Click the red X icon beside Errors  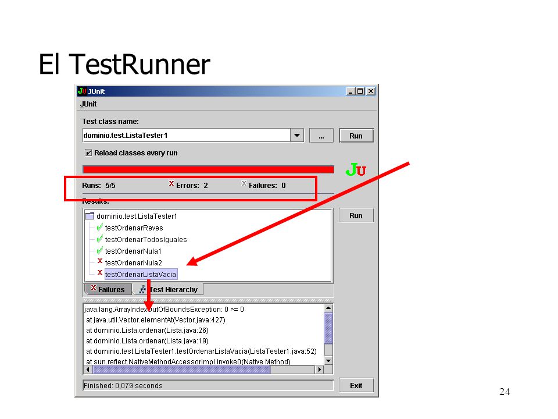pos(171,183)
